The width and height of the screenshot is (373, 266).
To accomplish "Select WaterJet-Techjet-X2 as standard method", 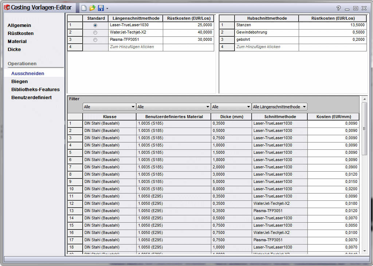I will click(95, 32).
